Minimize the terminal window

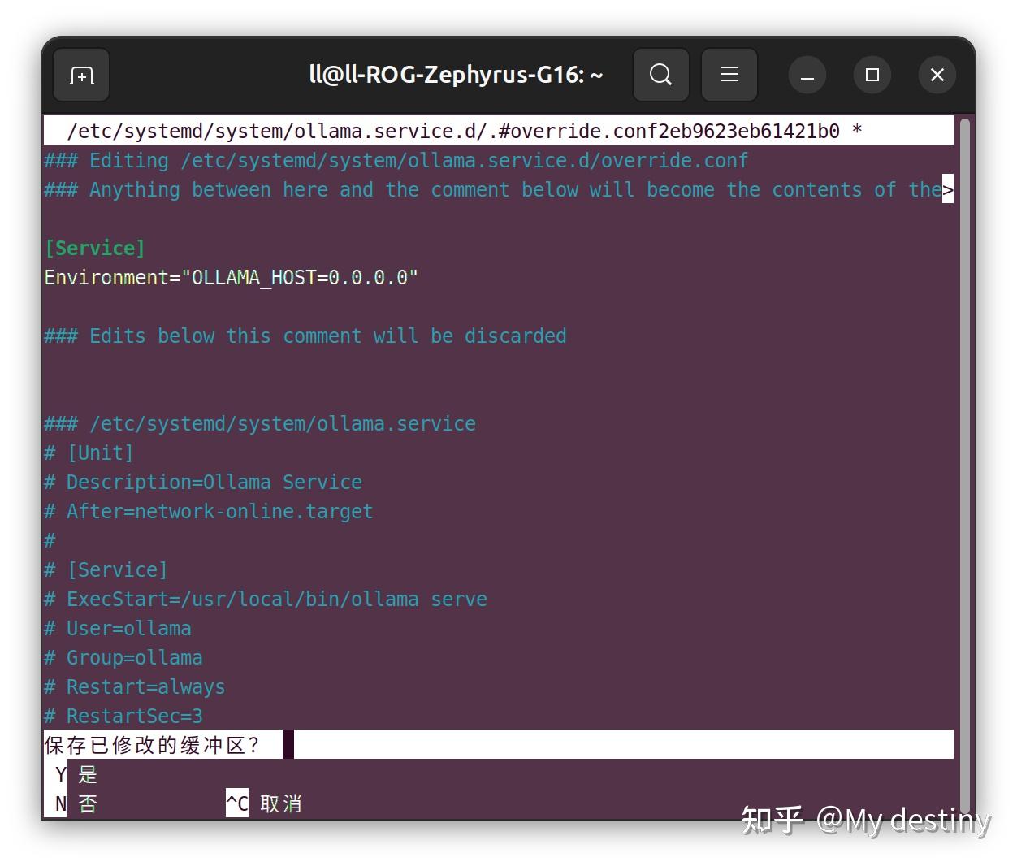[x=807, y=75]
